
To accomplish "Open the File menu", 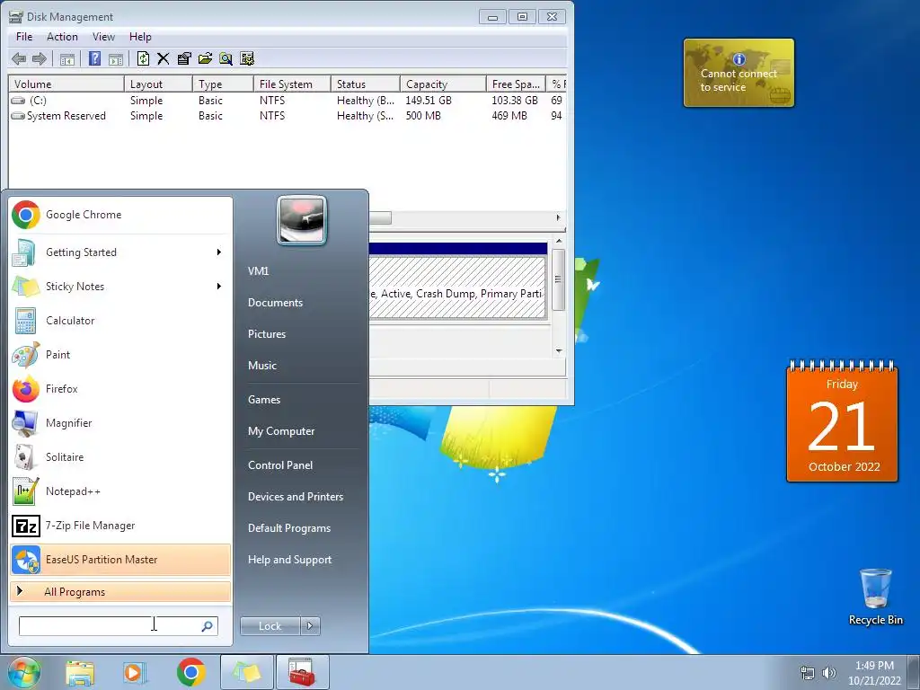I will (24, 37).
